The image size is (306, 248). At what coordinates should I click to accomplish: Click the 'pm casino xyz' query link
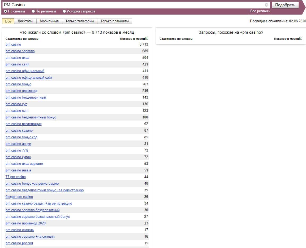tap(16, 104)
